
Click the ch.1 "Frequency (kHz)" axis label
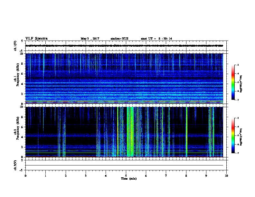point(18,75)
